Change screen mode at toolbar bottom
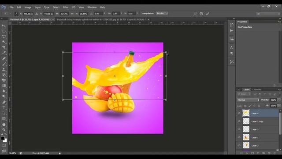This screenshot has height=159, width=282. click(4, 151)
